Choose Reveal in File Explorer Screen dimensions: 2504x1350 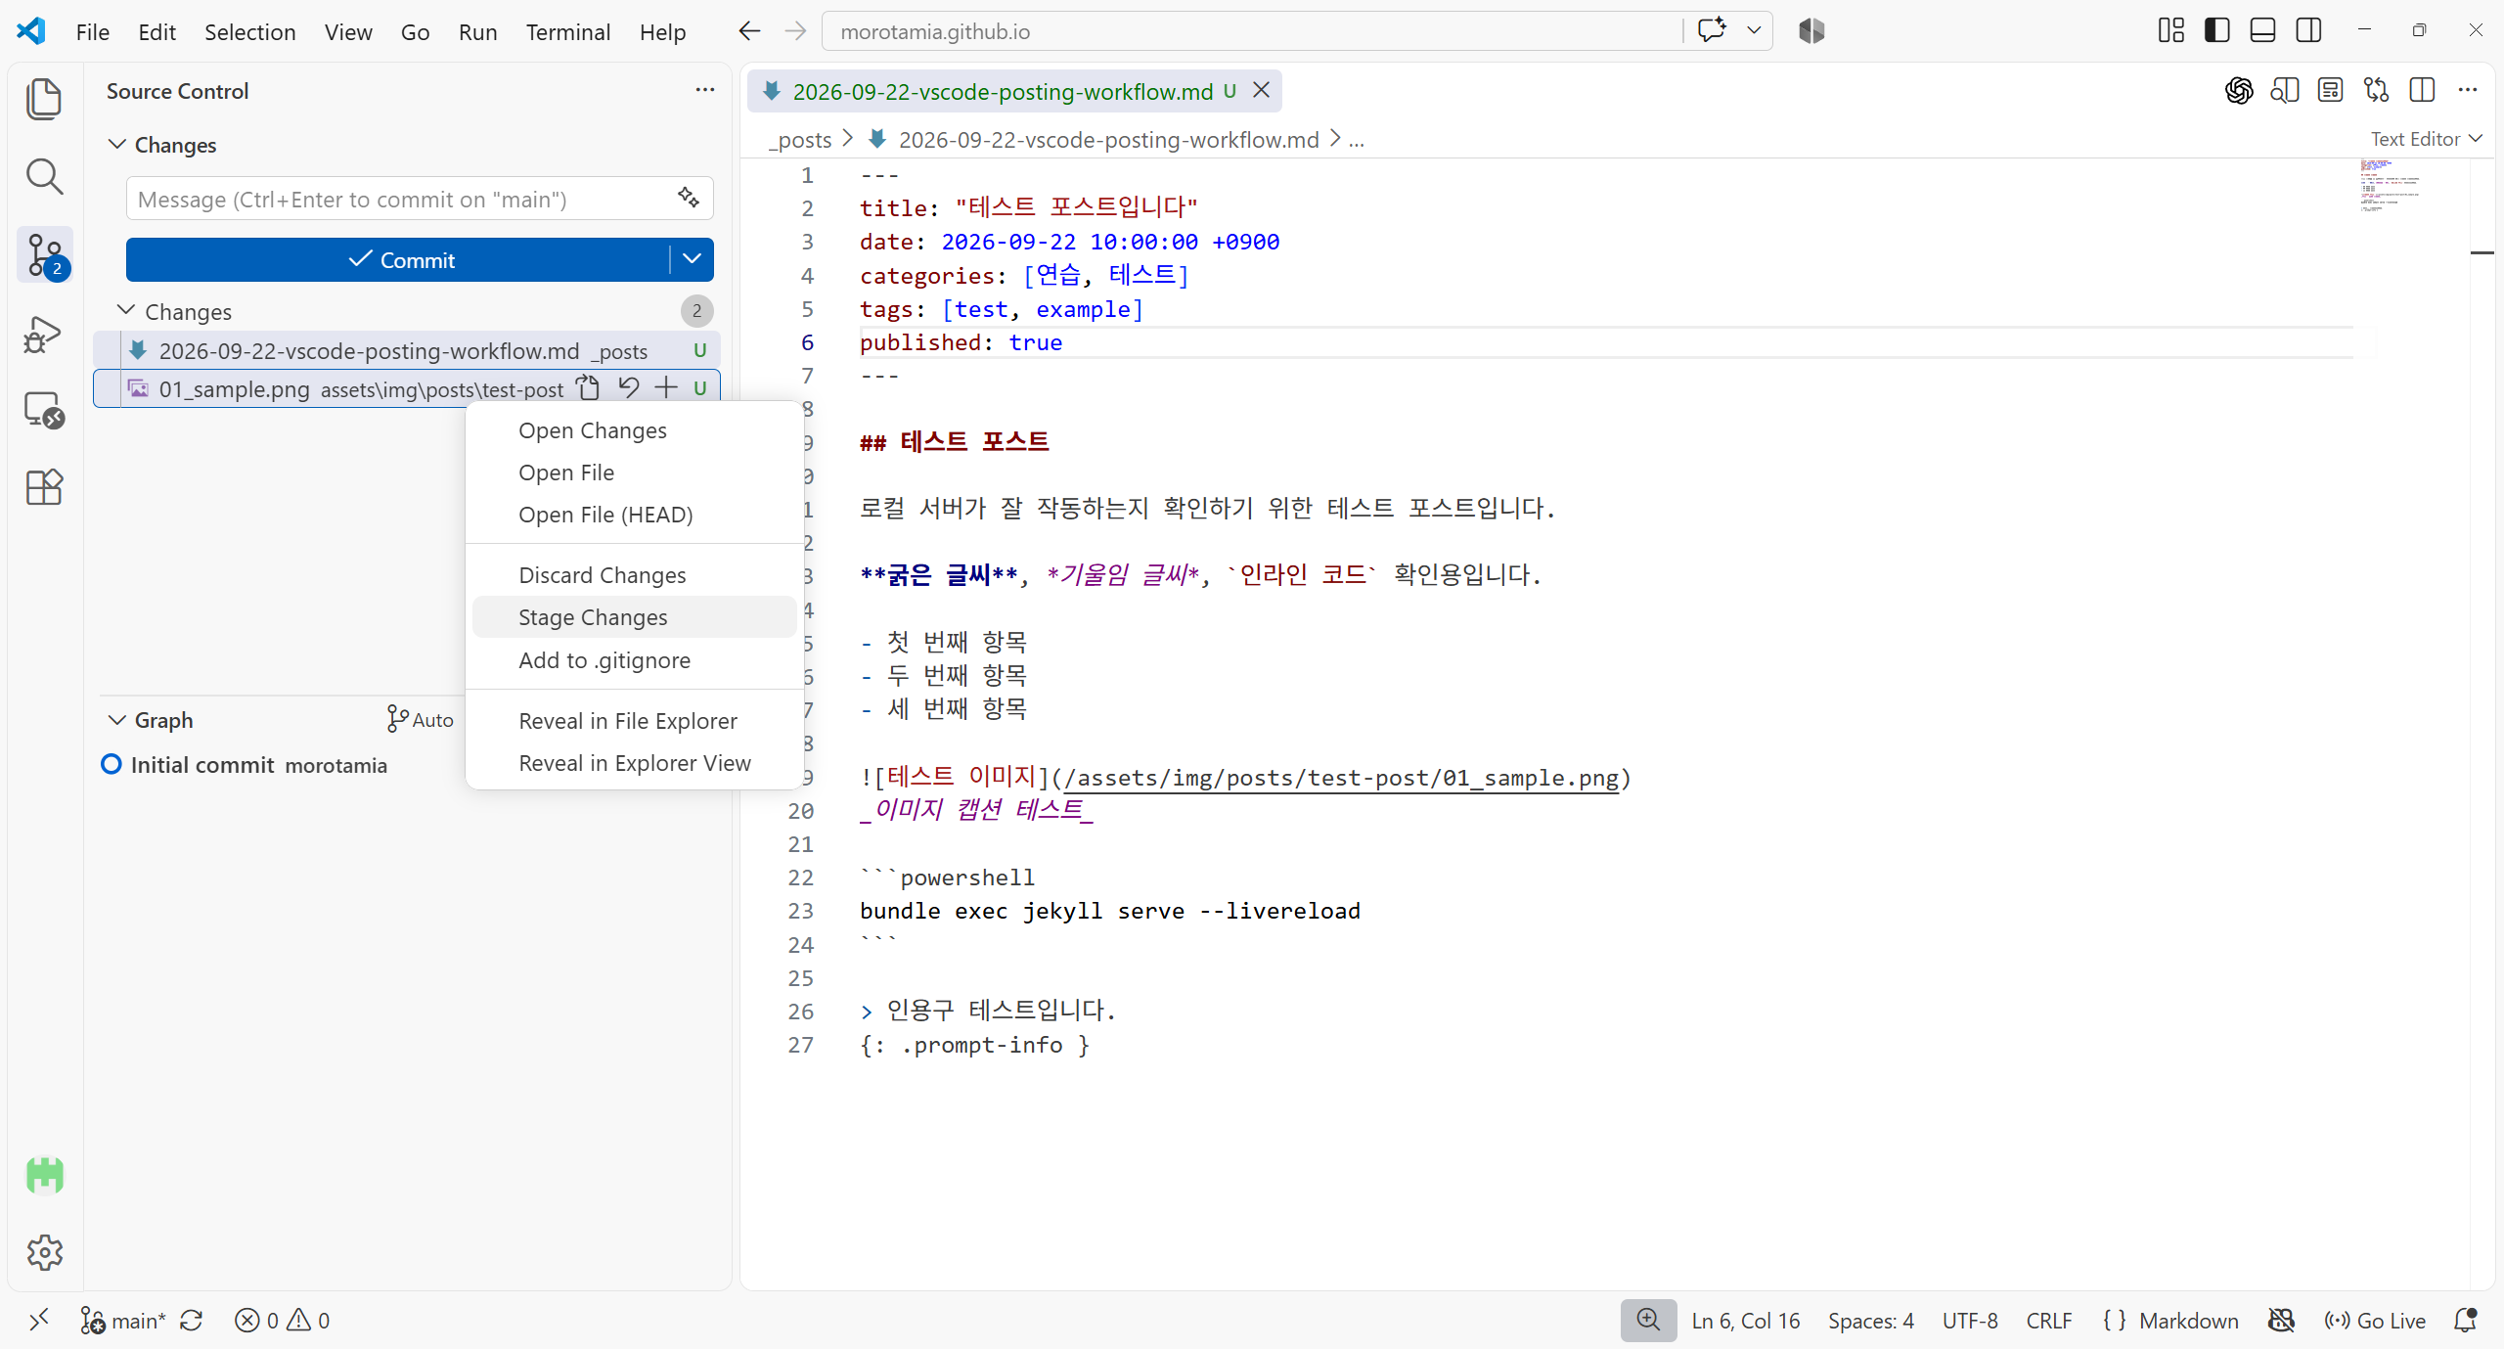coord(634,721)
